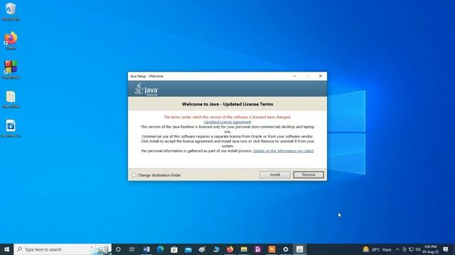
Task: Launch Firefox from the taskbar
Action: click(x=230, y=249)
